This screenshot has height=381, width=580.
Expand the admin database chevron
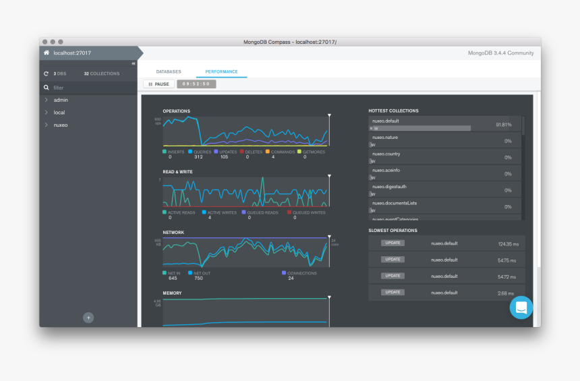[47, 100]
